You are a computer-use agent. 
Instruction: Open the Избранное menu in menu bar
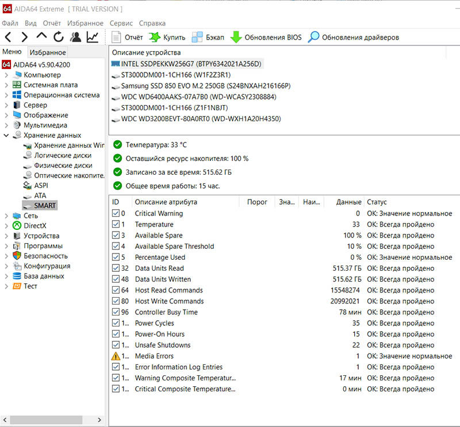85,23
